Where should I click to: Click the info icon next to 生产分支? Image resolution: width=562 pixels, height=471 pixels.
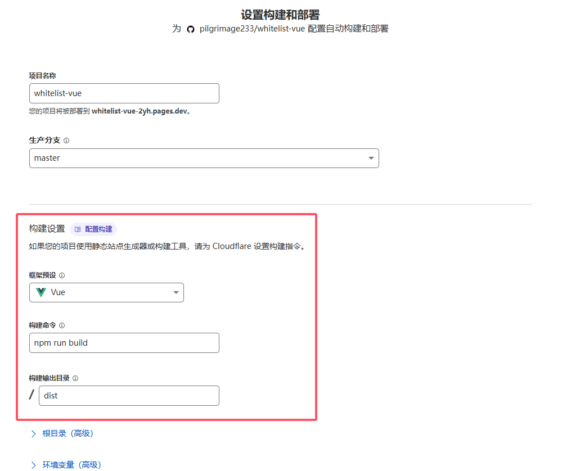pyautogui.click(x=66, y=141)
